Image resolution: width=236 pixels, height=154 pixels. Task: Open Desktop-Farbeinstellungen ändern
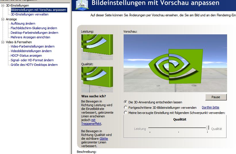34,33
